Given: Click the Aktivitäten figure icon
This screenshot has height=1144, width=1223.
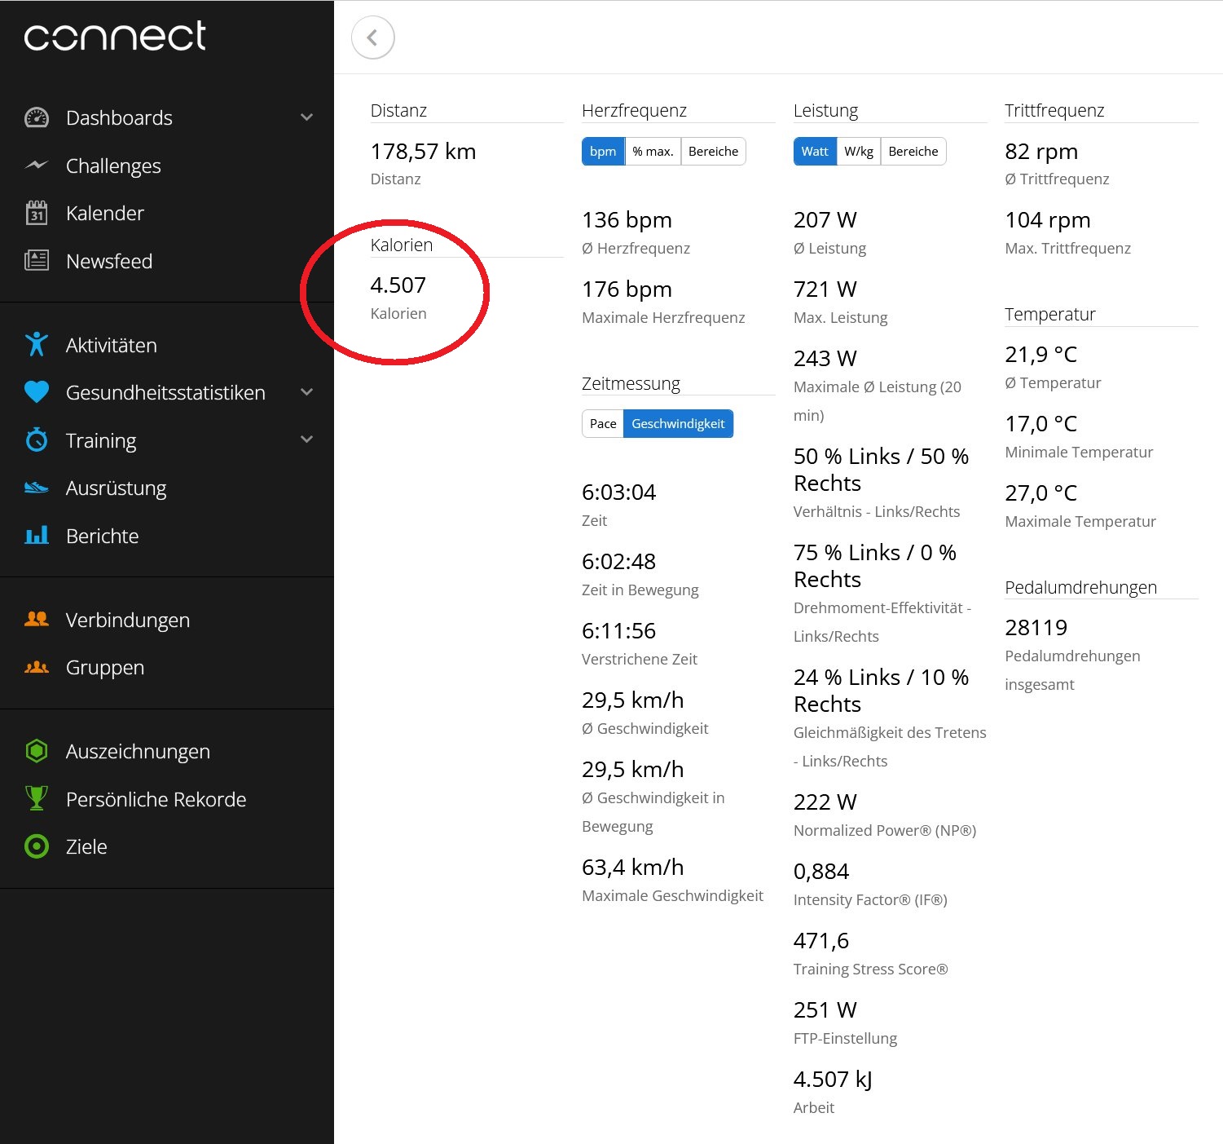Looking at the screenshot, I should [x=37, y=345].
